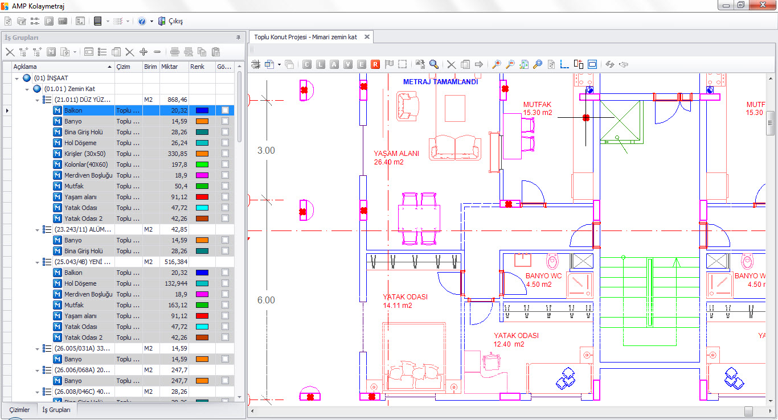This screenshot has height=420, width=778.
Task: Click the flag icon in drawing toolbar
Action: tap(389, 64)
